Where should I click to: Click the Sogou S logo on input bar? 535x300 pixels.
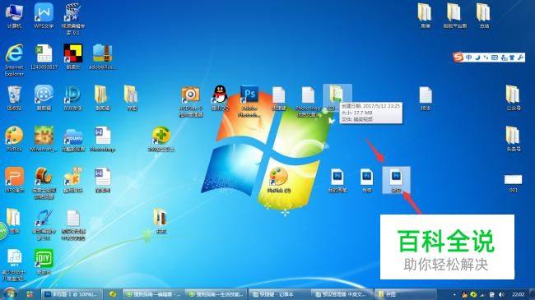(458, 58)
